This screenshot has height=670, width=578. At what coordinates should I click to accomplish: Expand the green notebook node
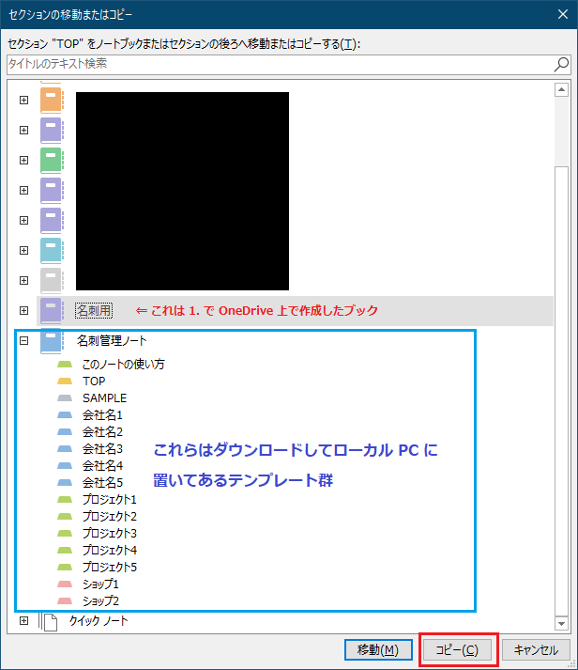[x=23, y=161]
